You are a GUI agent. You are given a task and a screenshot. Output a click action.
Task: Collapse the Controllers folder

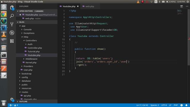pyautogui.click(x=31, y=40)
